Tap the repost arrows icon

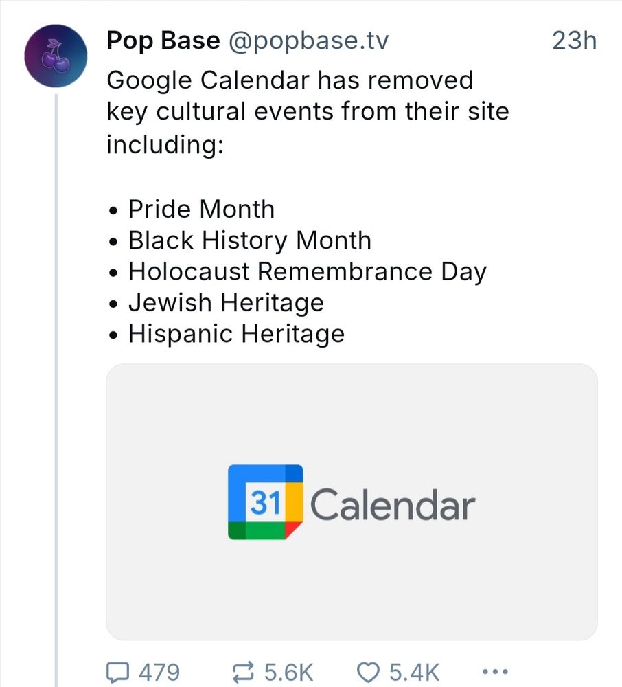pos(243,672)
